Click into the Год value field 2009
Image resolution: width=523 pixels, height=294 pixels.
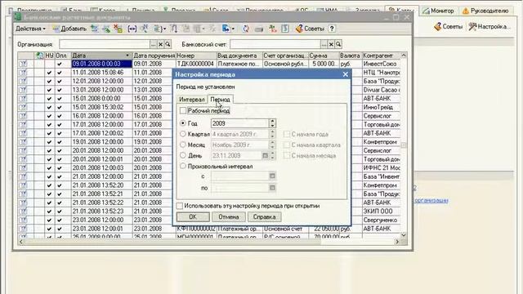coord(239,123)
